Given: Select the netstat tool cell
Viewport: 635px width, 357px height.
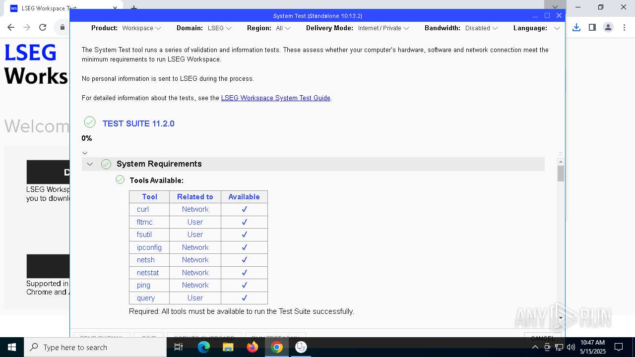Looking at the screenshot, I should 149,273.
